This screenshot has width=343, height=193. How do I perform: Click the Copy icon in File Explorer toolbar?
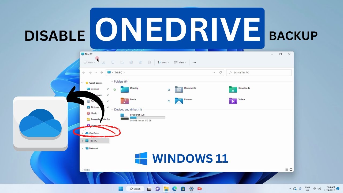click(113, 62)
